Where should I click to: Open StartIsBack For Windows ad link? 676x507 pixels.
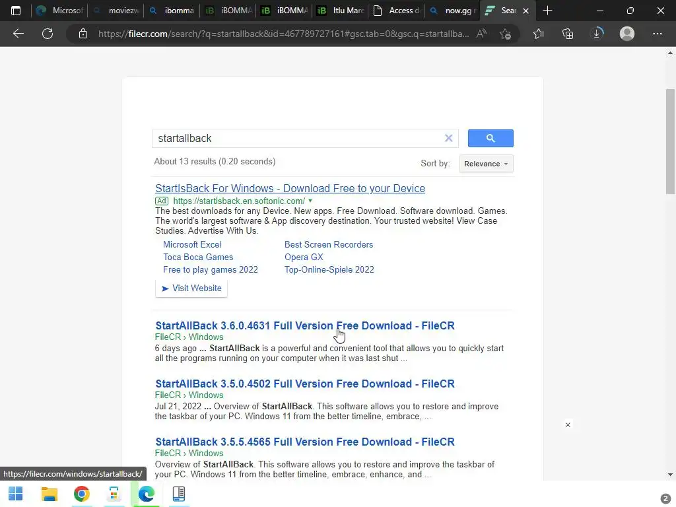pos(290,188)
